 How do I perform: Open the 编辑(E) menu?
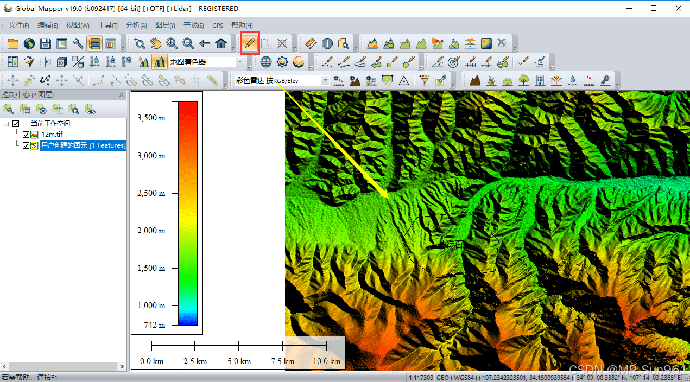pyautogui.click(x=48, y=25)
